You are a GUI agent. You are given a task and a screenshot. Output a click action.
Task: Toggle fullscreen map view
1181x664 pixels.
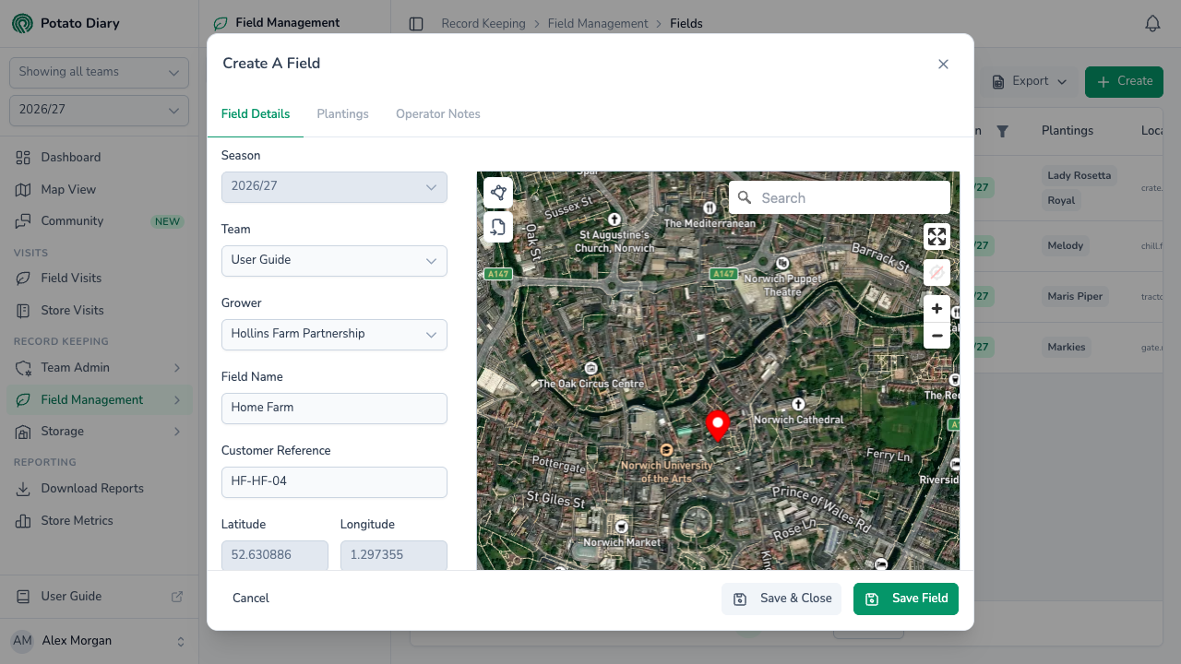[936, 237]
